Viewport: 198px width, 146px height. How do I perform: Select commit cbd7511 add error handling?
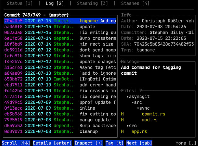pyautogui.click(x=60, y=85)
